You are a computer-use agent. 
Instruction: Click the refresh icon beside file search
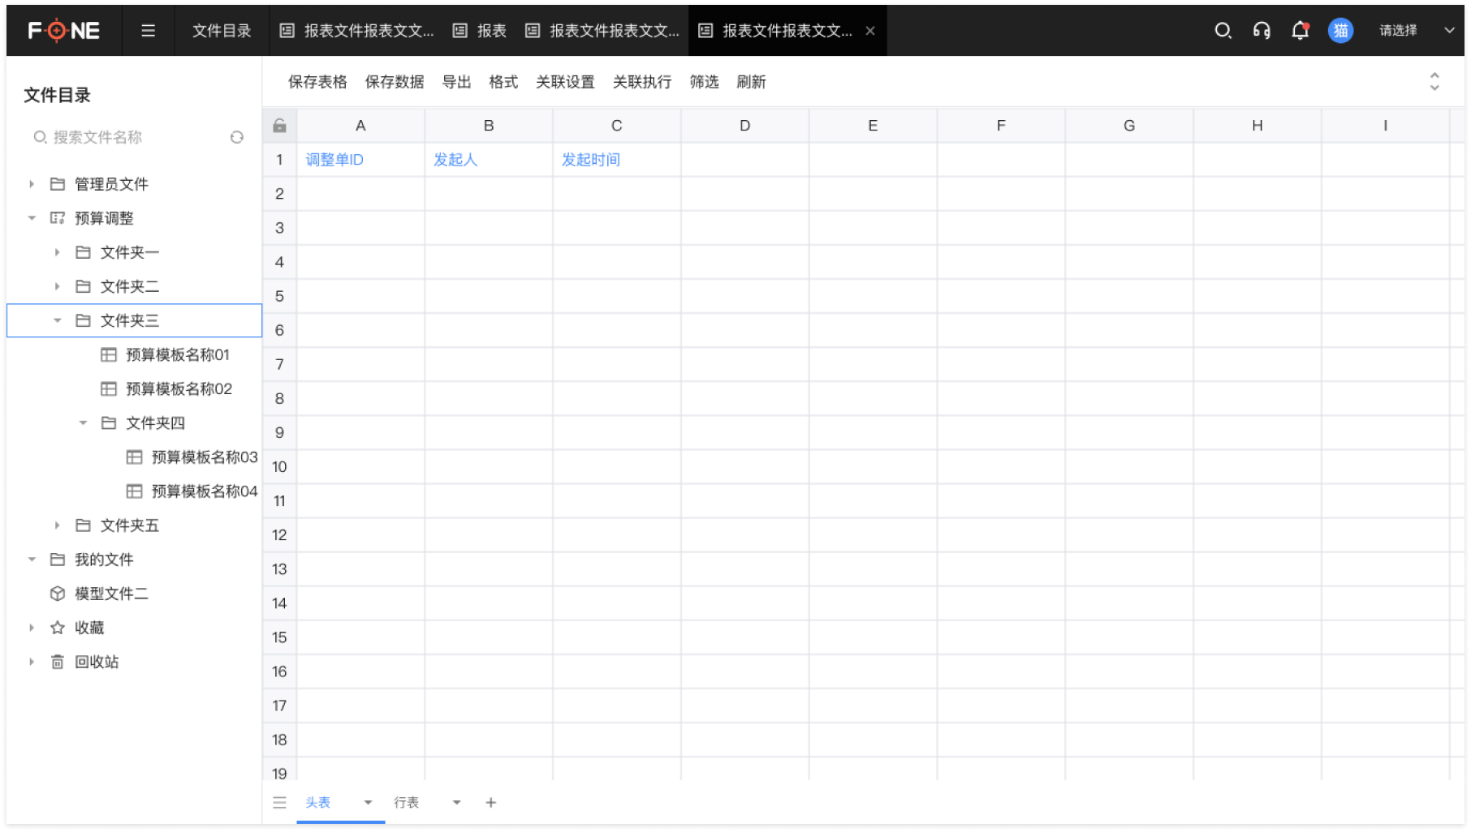237,137
